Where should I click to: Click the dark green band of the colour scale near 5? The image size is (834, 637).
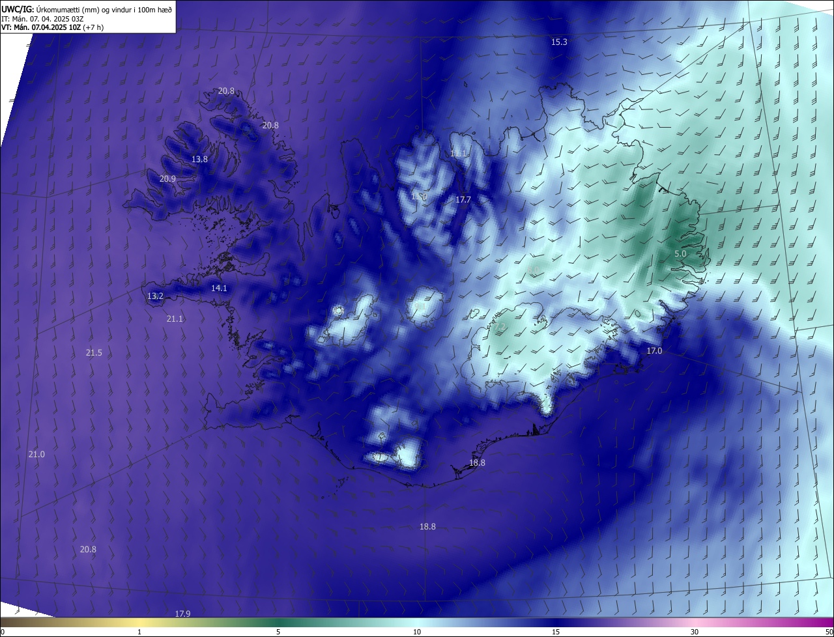278,622
